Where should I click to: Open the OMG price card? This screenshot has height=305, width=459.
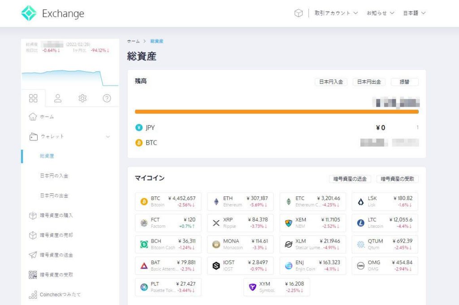[x=385, y=266]
